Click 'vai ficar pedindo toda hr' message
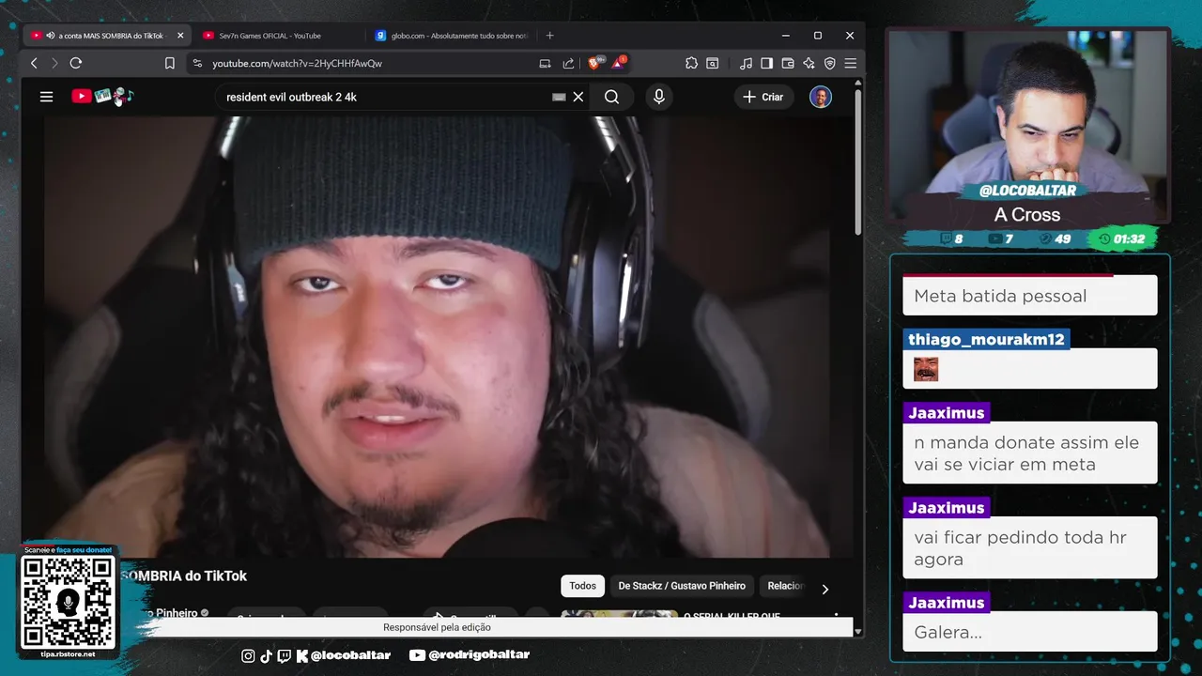The image size is (1202, 676). point(1029,548)
